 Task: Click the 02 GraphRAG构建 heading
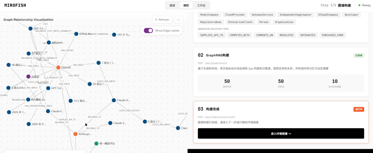coord(214,55)
